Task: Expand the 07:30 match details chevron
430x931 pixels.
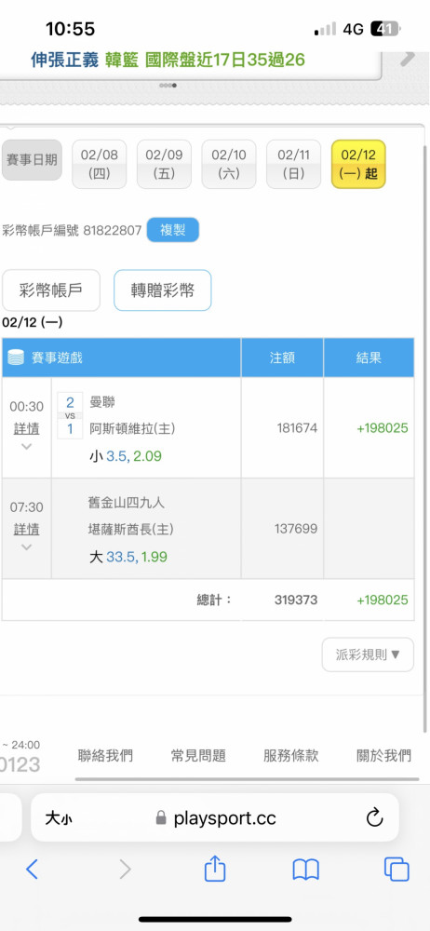Action: click(x=26, y=547)
